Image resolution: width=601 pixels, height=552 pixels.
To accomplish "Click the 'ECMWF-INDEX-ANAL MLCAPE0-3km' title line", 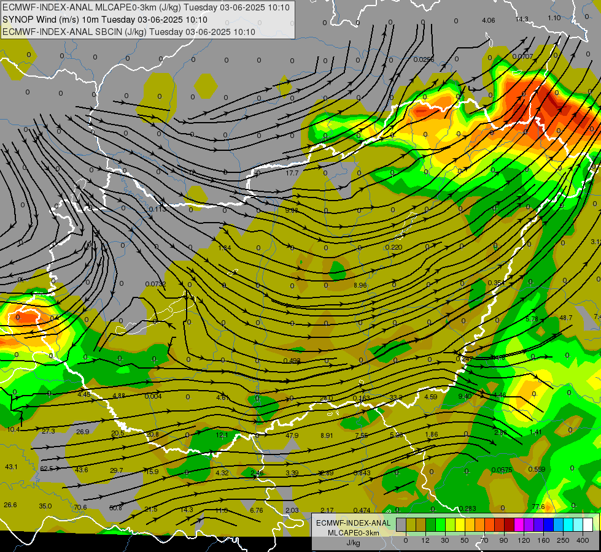I will [x=146, y=7].
